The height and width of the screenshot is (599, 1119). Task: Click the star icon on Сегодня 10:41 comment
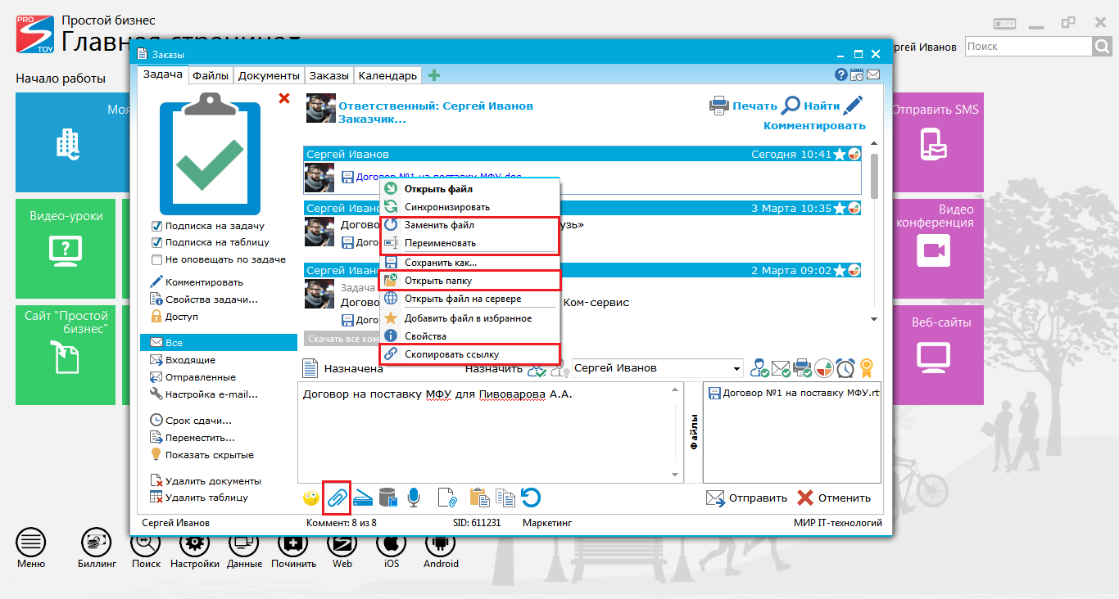pyautogui.click(x=840, y=154)
